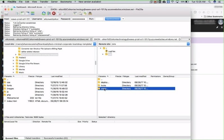Click the Host input field

coord(21,19)
